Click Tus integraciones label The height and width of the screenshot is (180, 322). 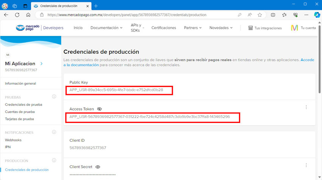point(268,28)
